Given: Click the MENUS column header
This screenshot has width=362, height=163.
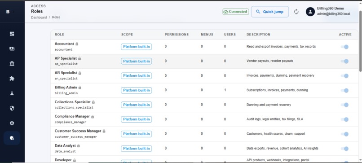Looking at the screenshot, I should click(207, 35).
